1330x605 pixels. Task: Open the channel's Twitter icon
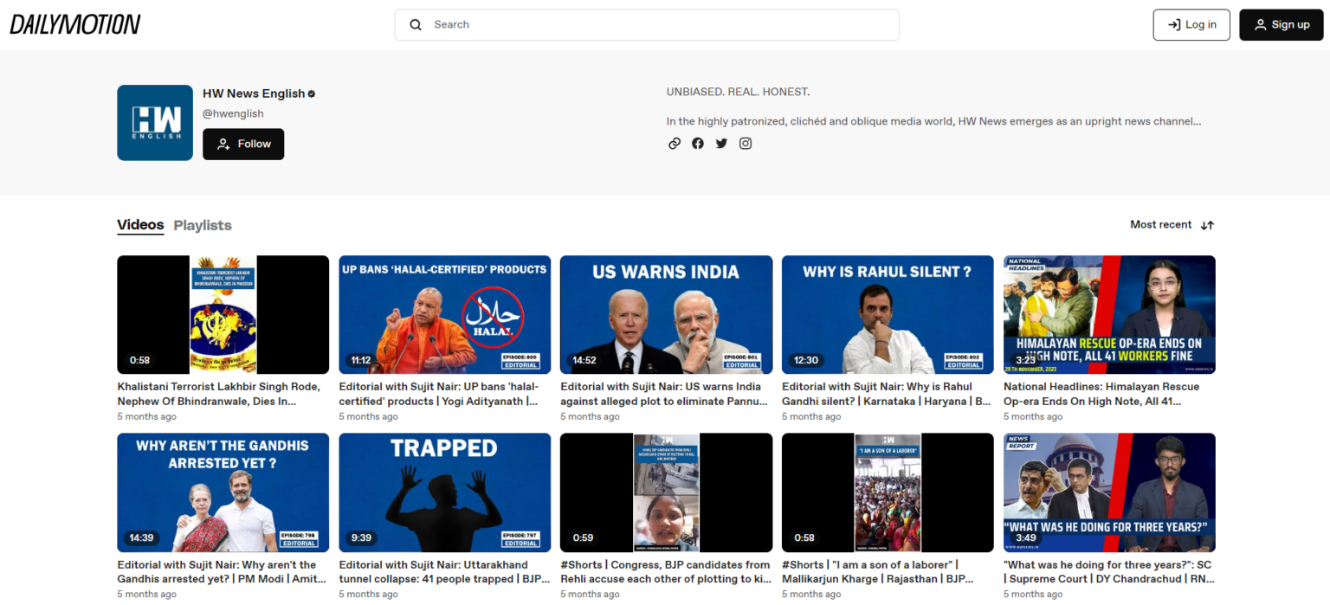[721, 144]
